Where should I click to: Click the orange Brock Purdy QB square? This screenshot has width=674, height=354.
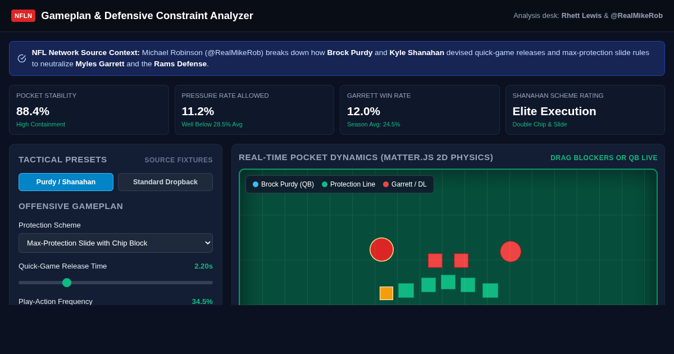point(386,293)
